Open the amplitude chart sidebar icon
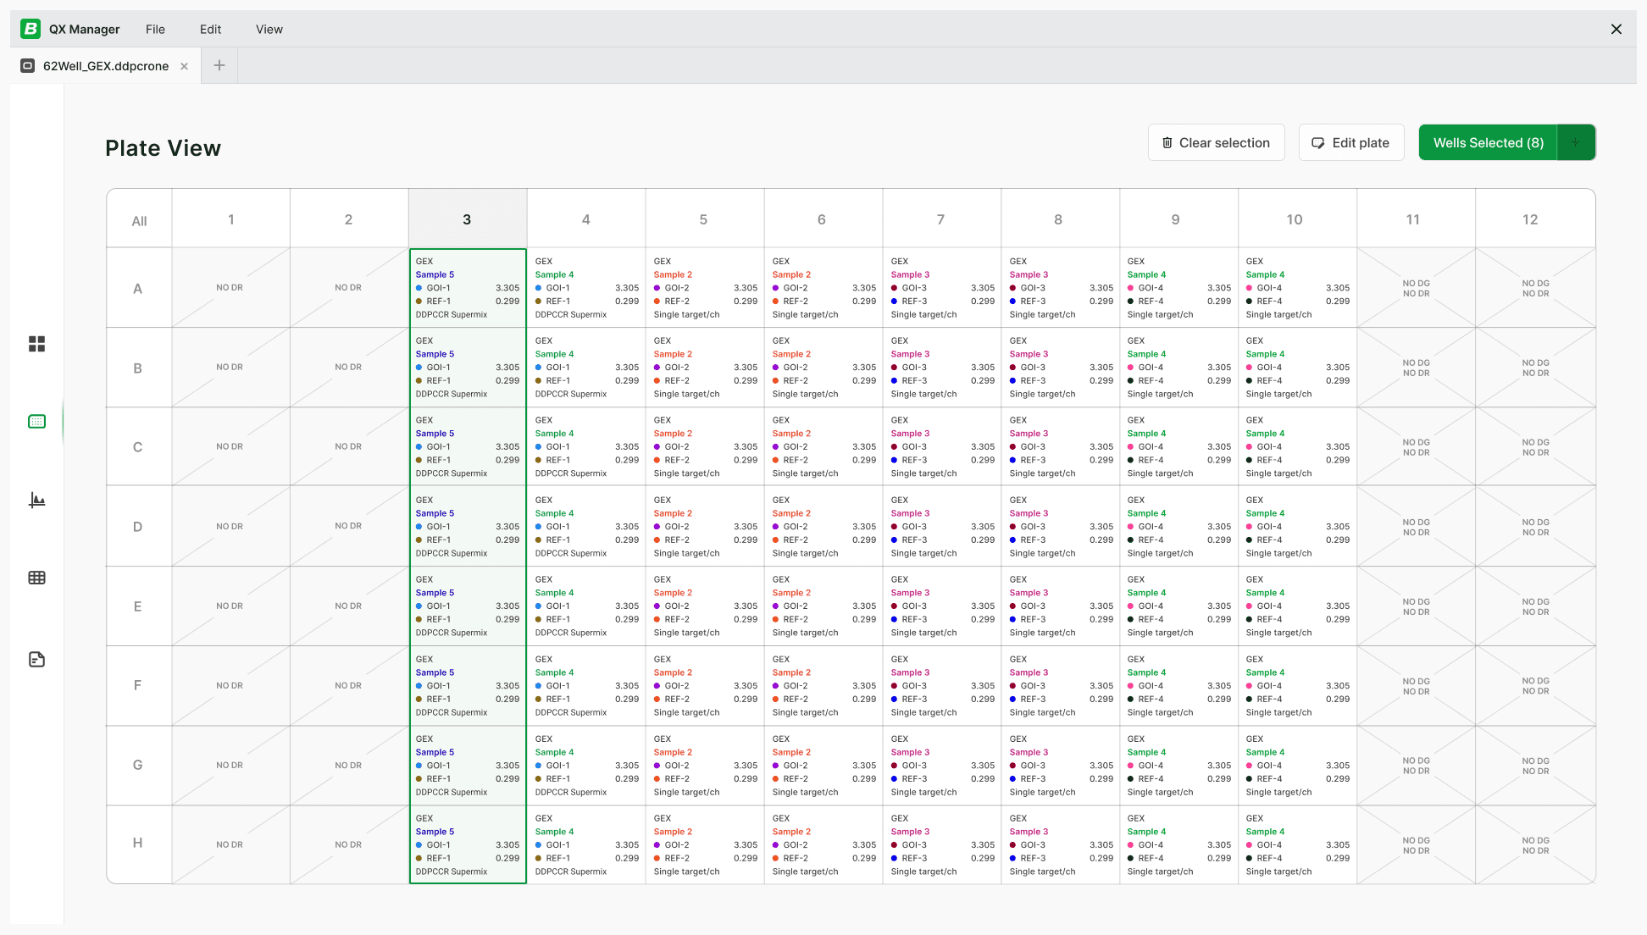 tap(36, 500)
